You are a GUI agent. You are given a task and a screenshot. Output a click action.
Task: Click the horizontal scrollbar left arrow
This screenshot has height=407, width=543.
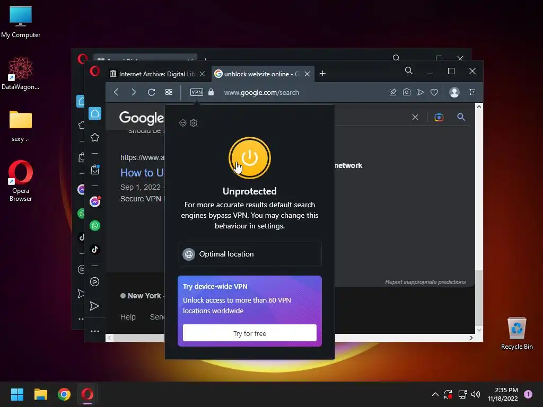[110, 338]
